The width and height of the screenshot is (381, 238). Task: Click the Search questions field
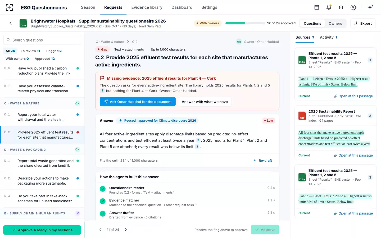coord(42,40)
